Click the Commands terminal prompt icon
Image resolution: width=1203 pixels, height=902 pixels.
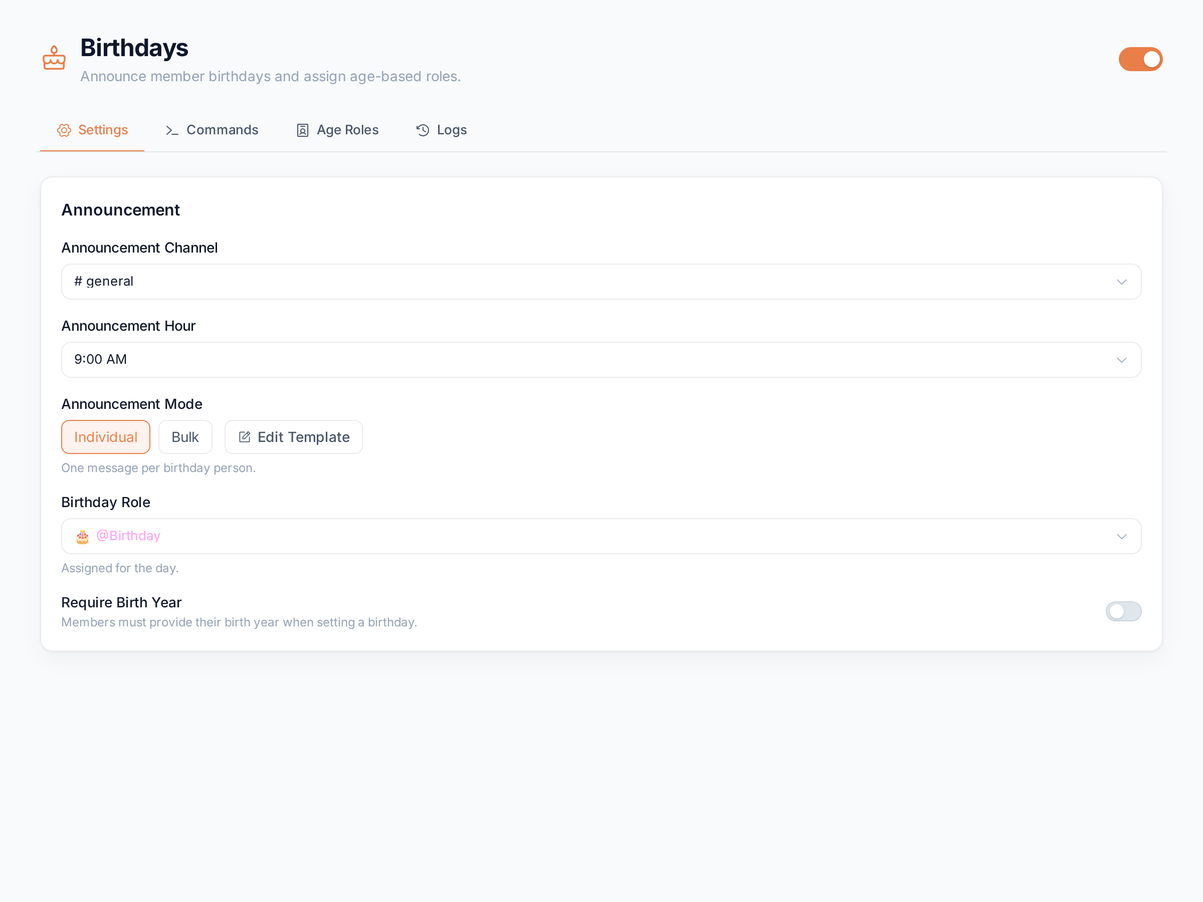[172, 130]
